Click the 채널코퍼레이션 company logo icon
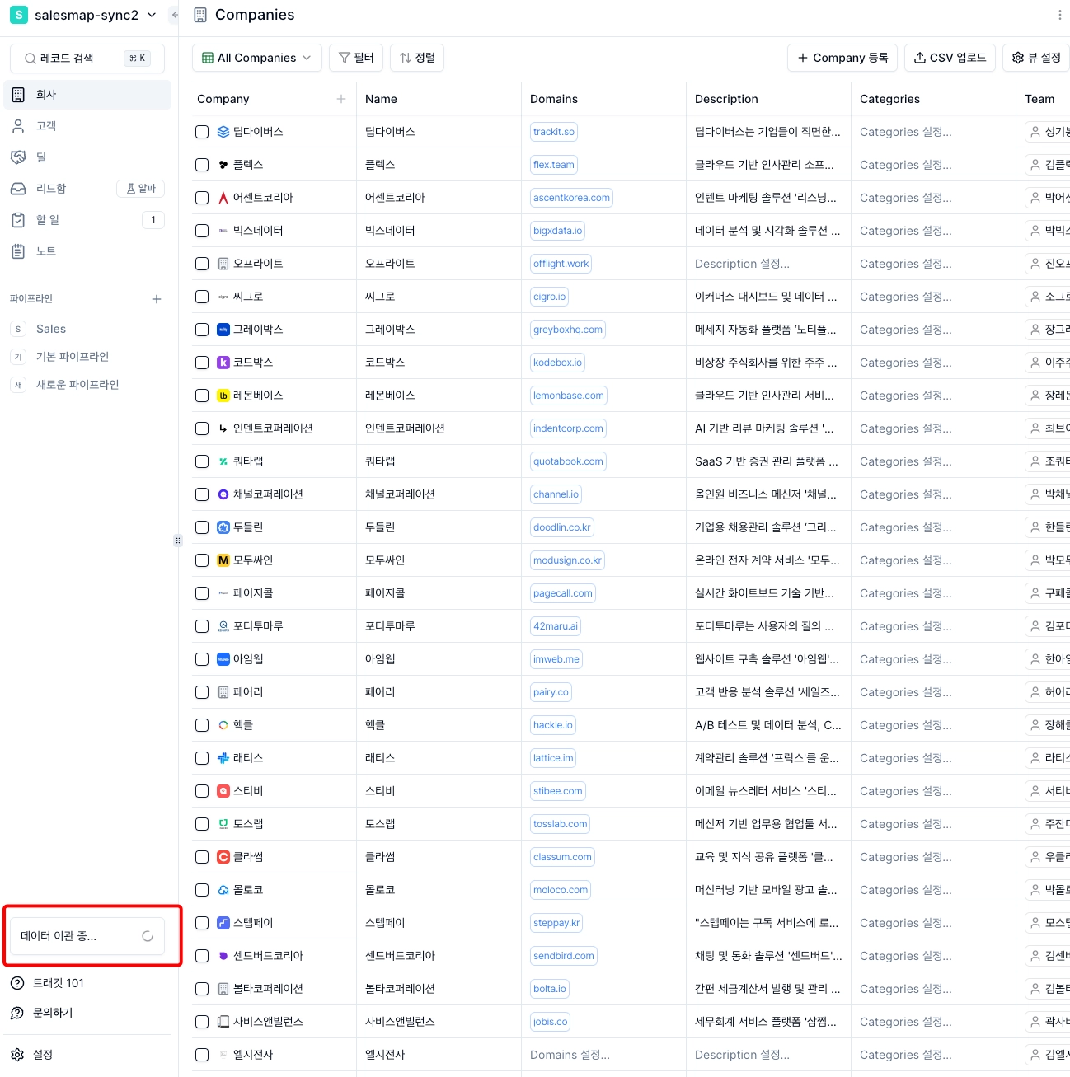 [x=223, y=494]
